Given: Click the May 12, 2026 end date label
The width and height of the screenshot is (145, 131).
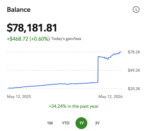Looking at the screenshot, I should coord(110,97).
